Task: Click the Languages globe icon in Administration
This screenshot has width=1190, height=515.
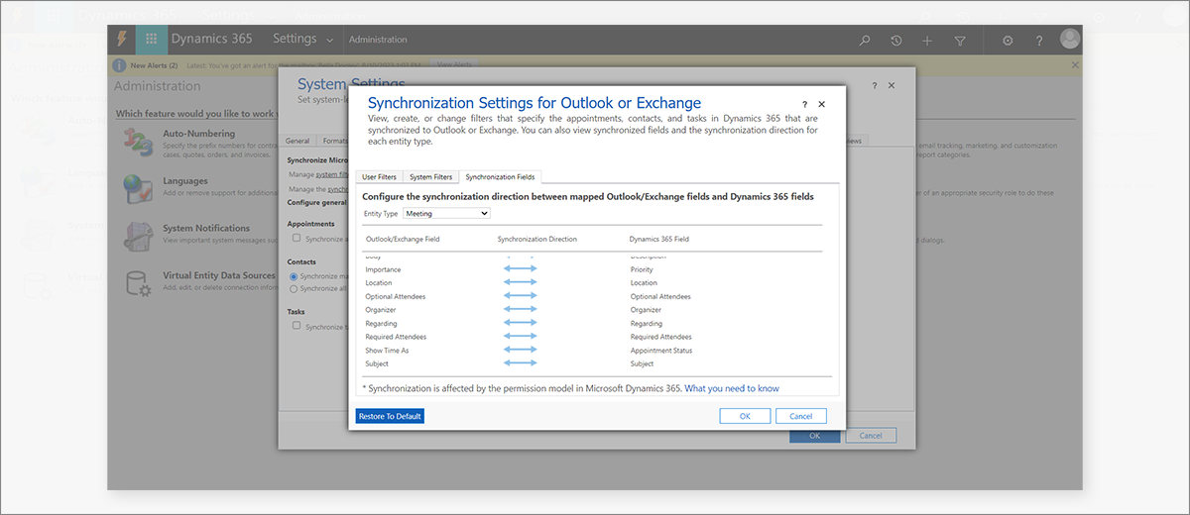Action: [137, 188]
